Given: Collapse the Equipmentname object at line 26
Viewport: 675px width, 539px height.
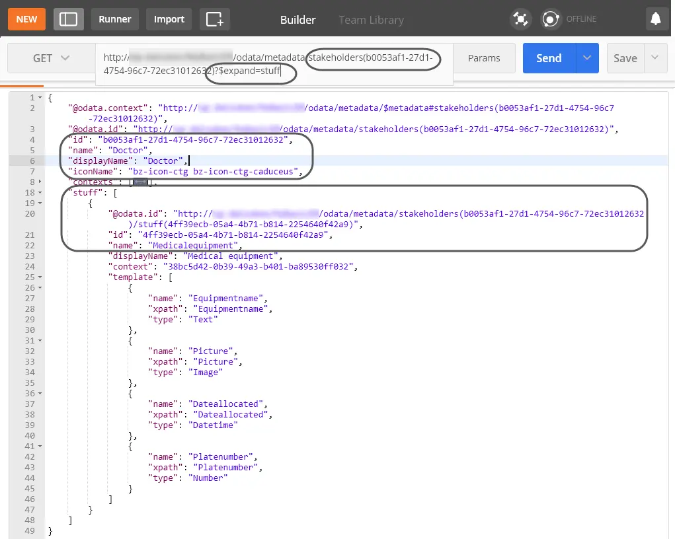Looking at the screenshot, I should pyautogui.click(x=40, y=288).
